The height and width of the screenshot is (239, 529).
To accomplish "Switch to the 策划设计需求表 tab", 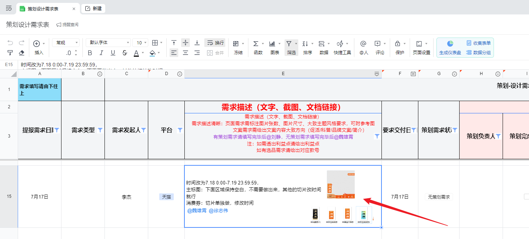I will pos(43,9).
